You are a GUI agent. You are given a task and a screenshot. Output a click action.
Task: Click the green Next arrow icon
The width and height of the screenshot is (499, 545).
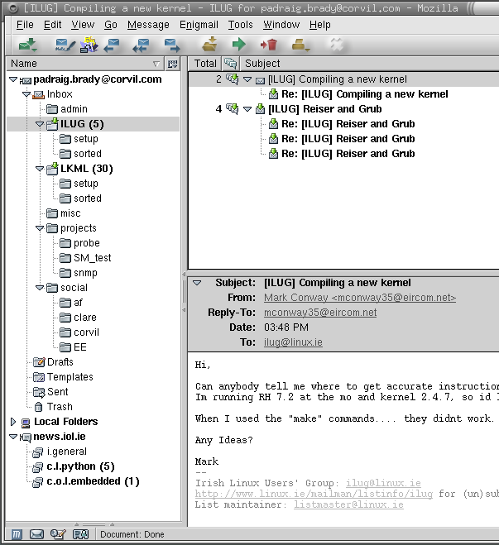239,45
